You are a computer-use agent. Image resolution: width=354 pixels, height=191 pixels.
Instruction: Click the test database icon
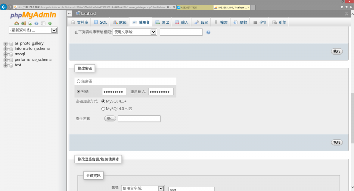[x=11, y=65]
